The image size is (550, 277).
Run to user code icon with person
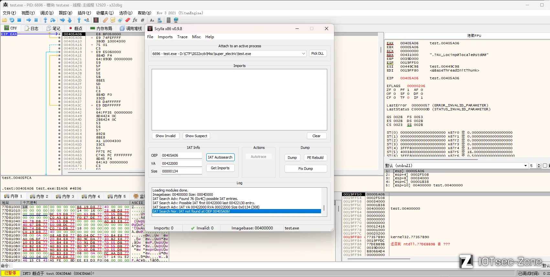[x=86, y=20]
